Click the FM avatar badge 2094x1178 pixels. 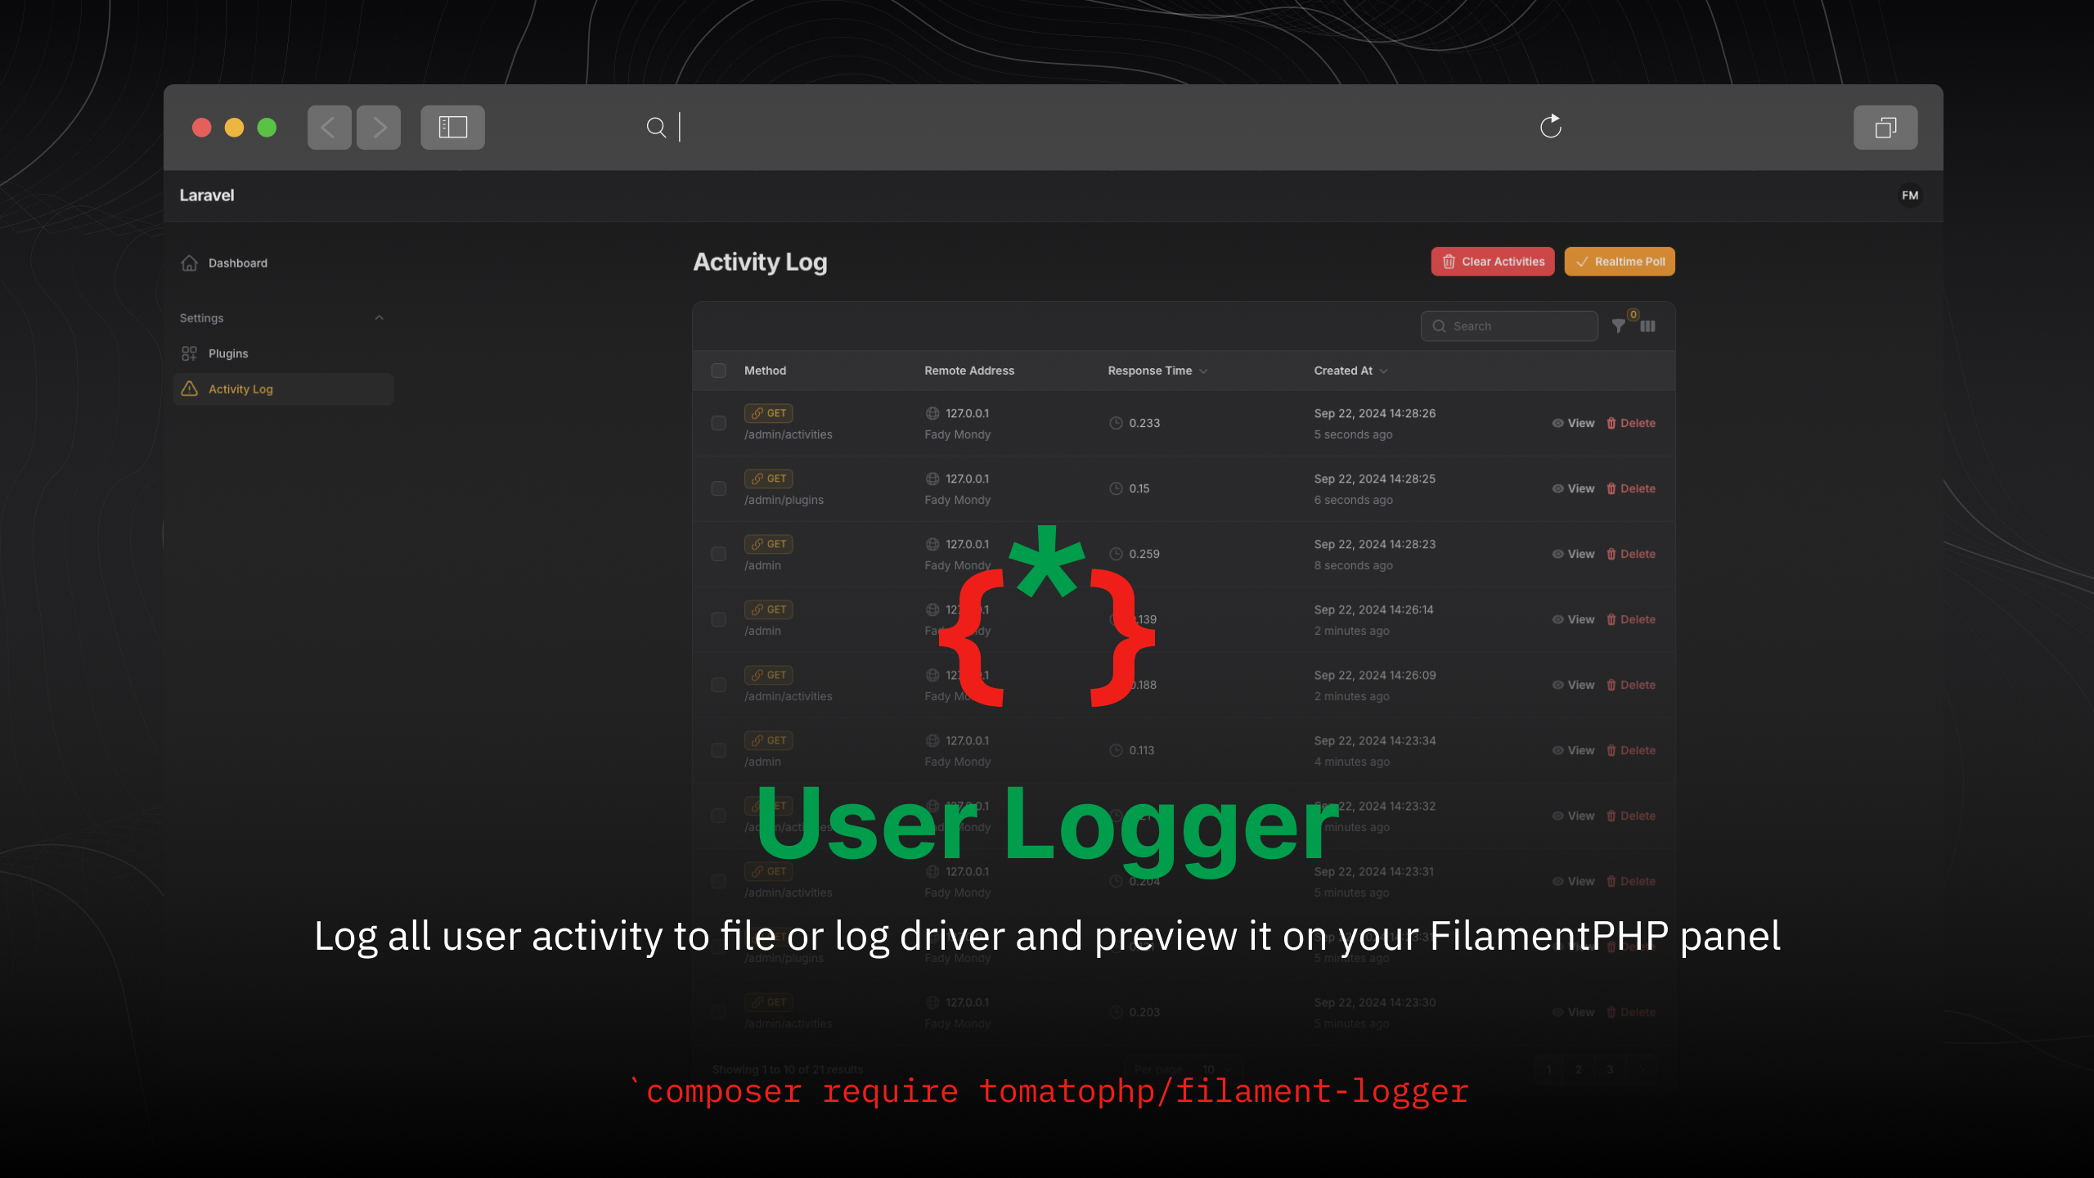pos(1909,196)
